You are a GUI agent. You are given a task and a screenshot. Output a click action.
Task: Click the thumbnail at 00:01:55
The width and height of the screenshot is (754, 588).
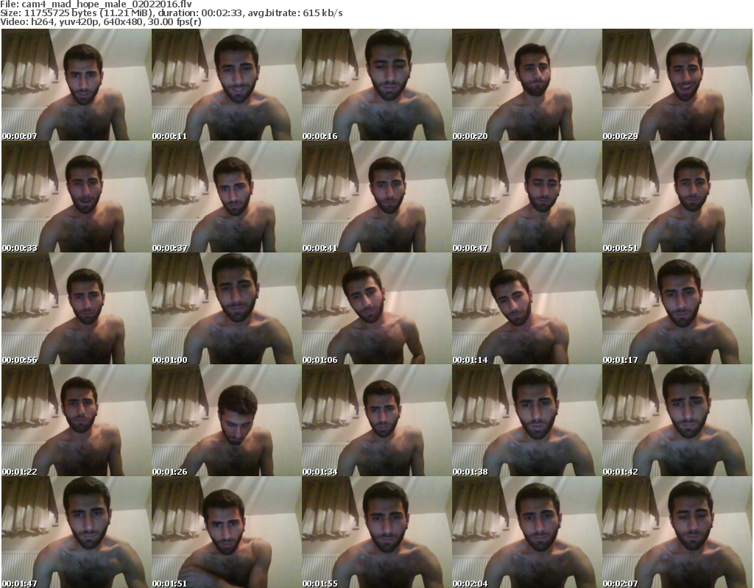pos(376,532)
